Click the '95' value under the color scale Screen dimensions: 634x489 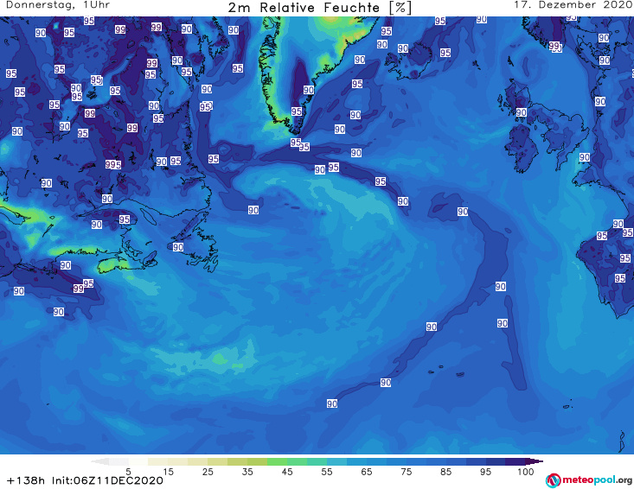click(x=485, y=472)
